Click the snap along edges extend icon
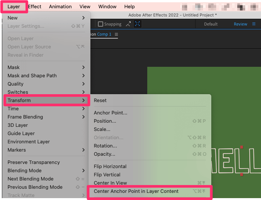Image resolution: width=261 pixels, height=200 pixels. click(x=128, y=24)
